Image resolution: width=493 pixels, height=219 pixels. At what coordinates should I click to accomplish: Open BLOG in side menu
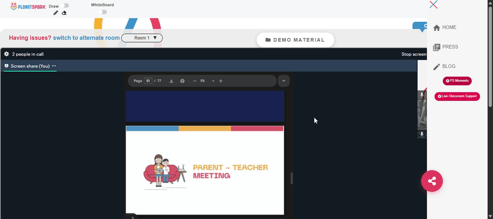(449, 67)
